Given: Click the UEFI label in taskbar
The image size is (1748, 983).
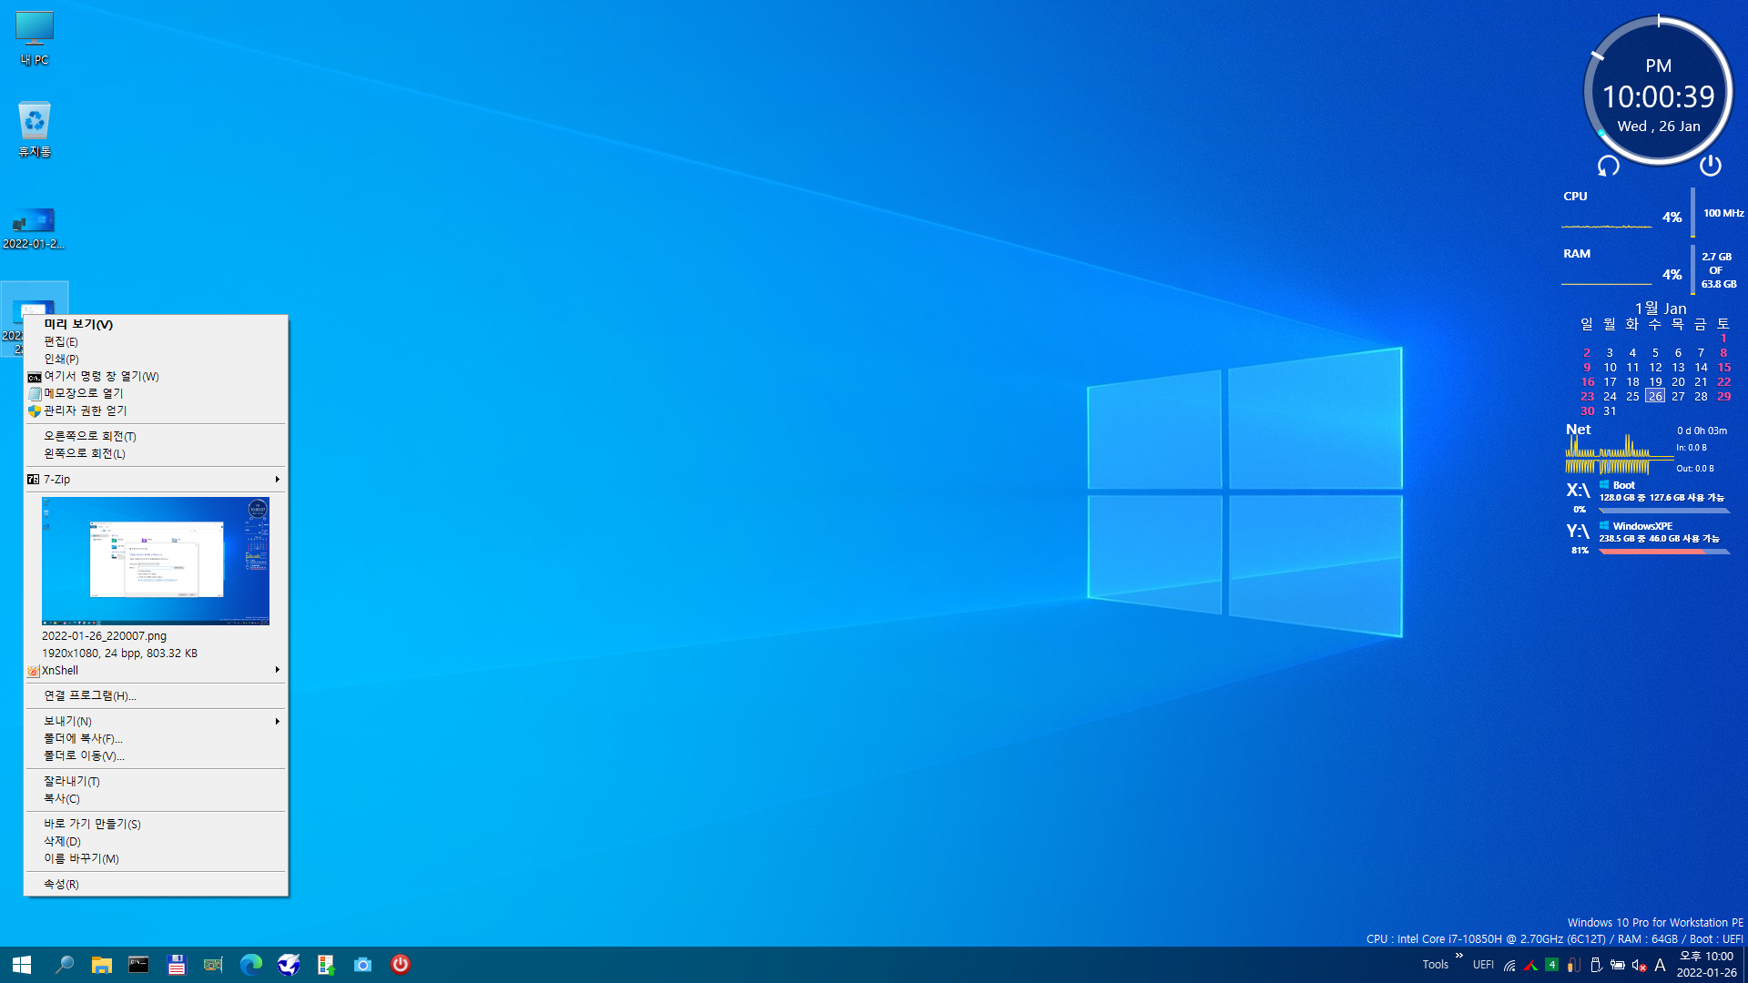Looking at the screenshot, I should (x=1483, y=965).
